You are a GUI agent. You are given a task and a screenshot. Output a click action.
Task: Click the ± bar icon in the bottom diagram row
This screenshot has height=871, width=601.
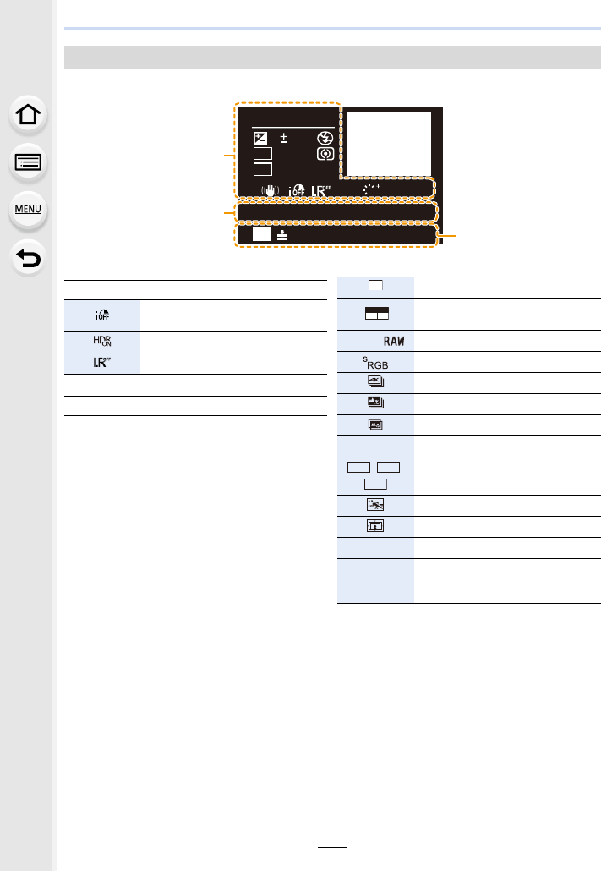(x=282, y=235)
